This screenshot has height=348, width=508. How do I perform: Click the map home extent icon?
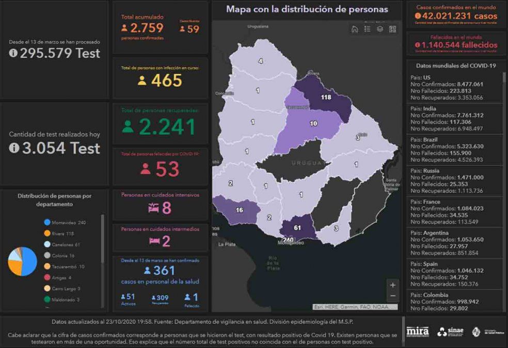click(x=355, y=29)
